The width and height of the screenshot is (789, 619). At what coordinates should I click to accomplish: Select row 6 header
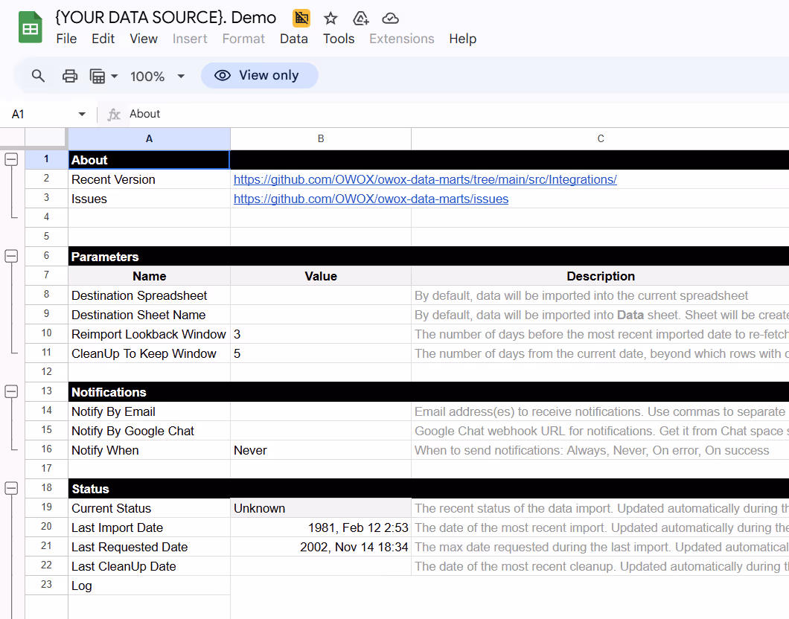(46, 256)
